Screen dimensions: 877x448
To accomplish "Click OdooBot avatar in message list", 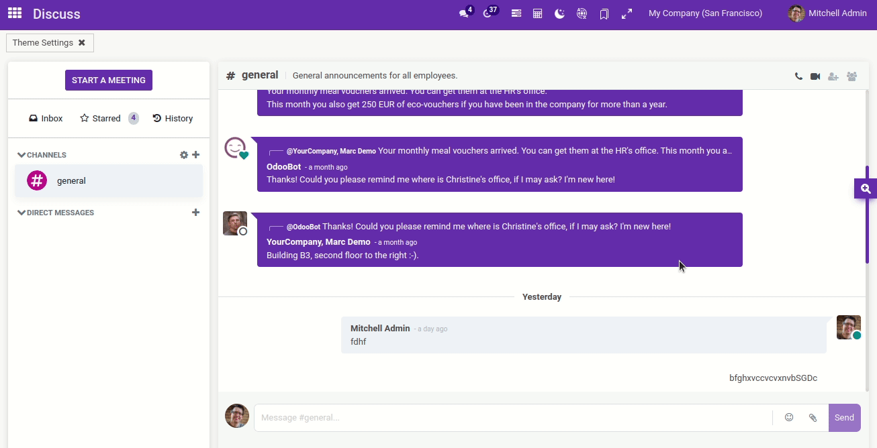I will click(x=235, y=148).
